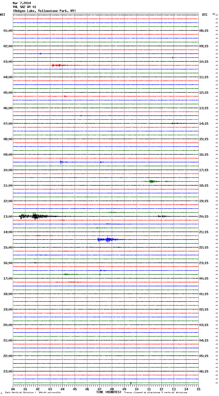
Task: Select the 22:00 MST row label
Action: point(8,356)
